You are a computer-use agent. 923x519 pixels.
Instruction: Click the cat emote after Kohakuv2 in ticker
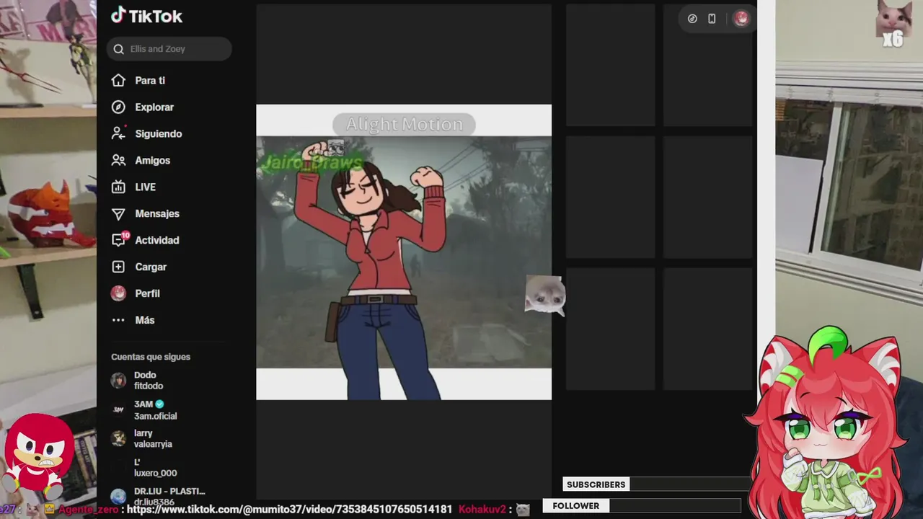click(x=523, y=510)
